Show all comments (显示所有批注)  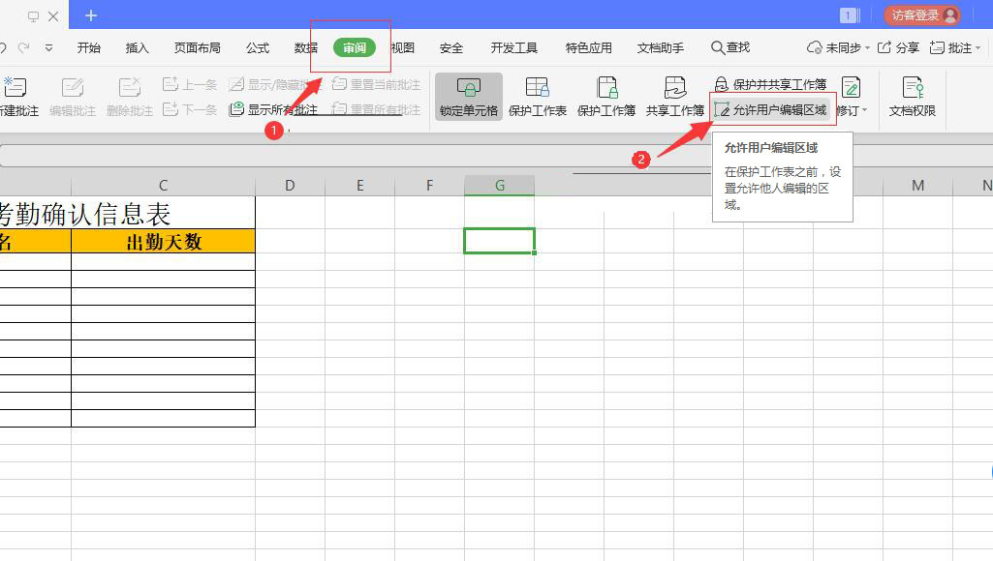click(x=273, y=109)
